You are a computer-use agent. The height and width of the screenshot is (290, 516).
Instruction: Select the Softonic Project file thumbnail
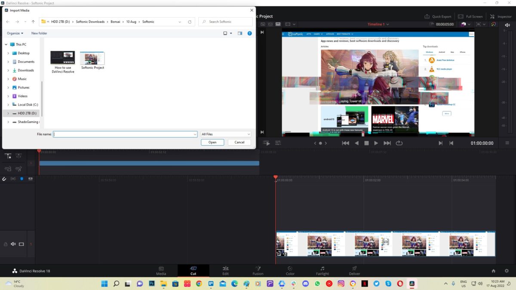tap(92, 58)
